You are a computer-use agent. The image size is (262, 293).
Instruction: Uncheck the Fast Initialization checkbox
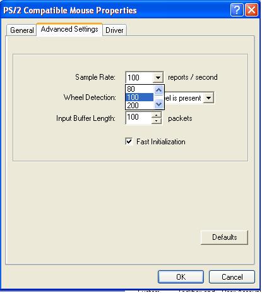coord(129,141)
